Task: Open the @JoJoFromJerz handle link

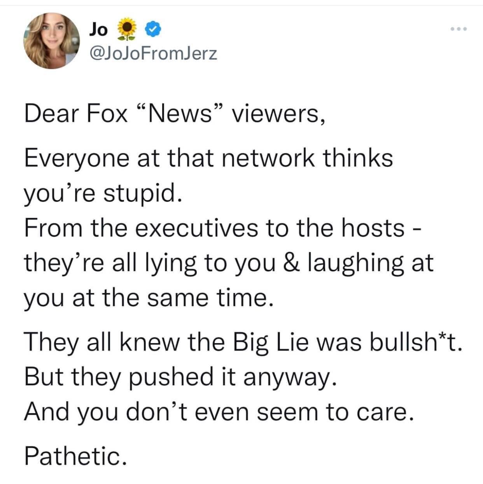Action: (x=153, y=53)
